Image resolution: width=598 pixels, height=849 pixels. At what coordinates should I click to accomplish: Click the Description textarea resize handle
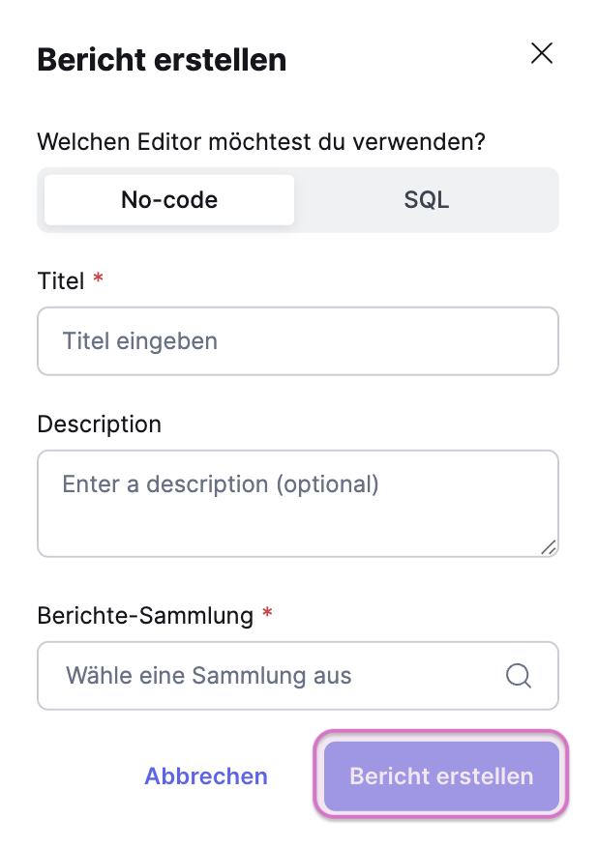549,547
